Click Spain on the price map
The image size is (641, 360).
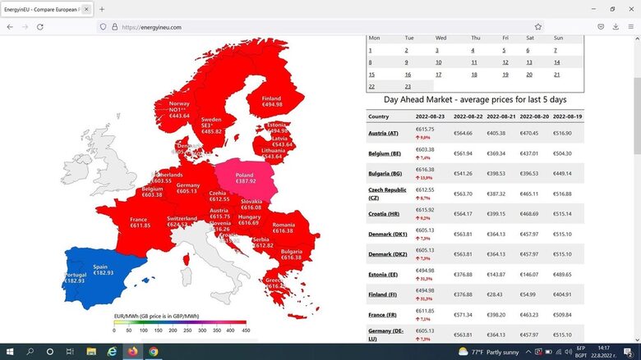[x=99, y=268]
